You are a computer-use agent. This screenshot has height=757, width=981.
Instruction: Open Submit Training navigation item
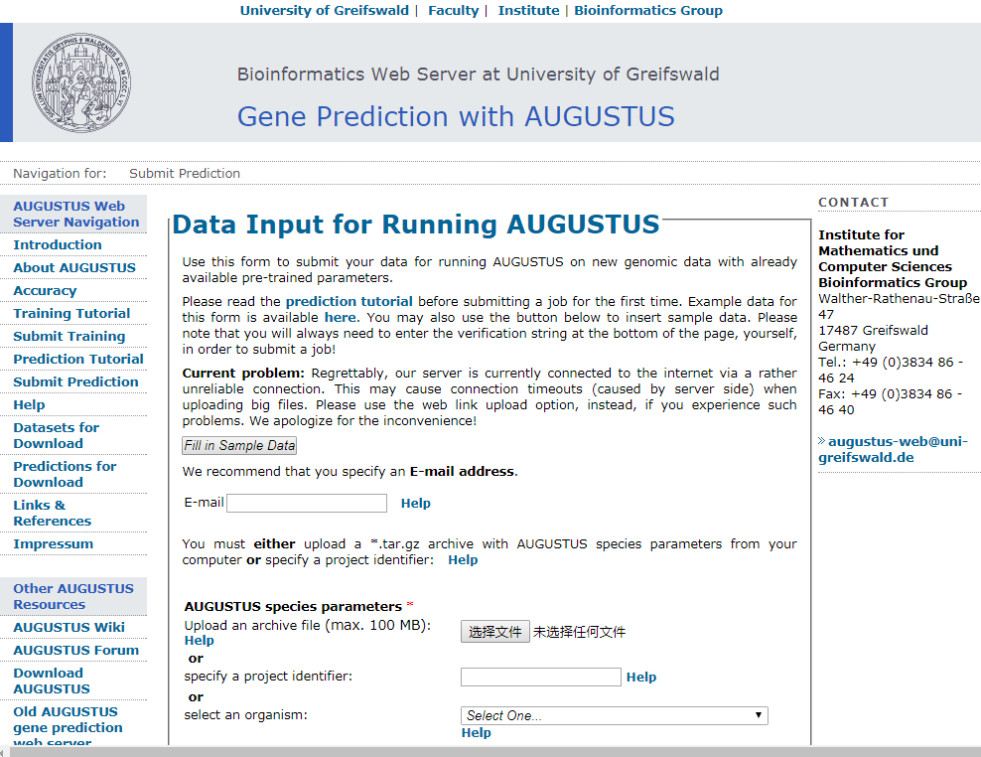pos(70,336)
